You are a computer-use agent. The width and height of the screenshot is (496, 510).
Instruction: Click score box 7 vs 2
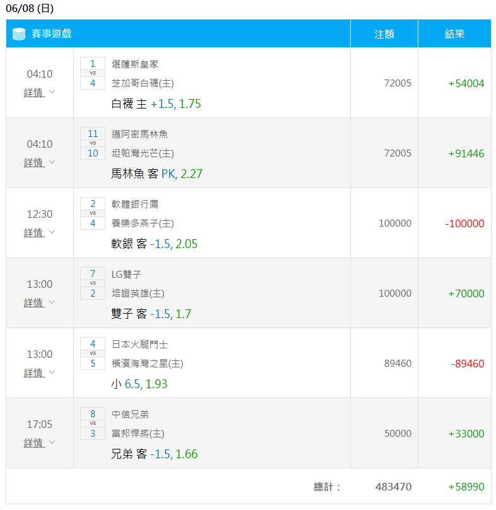pyautogui.click(x=93, y=283)
